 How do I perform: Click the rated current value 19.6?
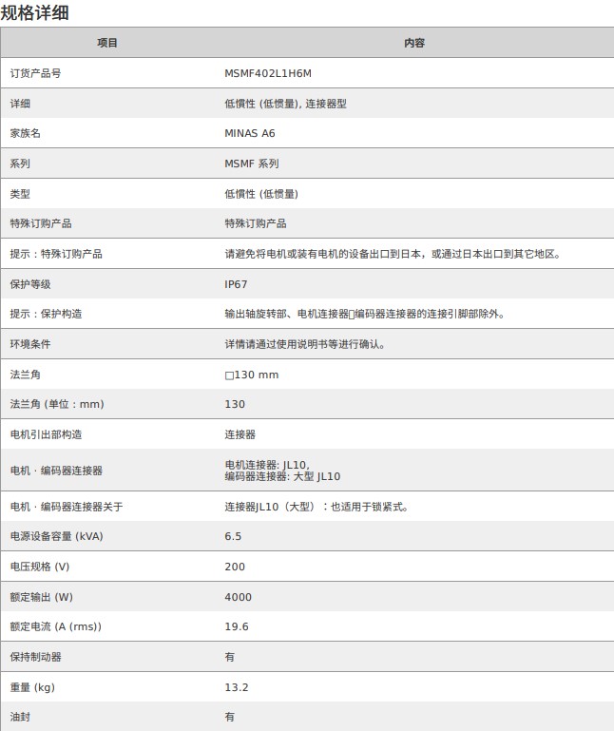(x=237, y=626)
